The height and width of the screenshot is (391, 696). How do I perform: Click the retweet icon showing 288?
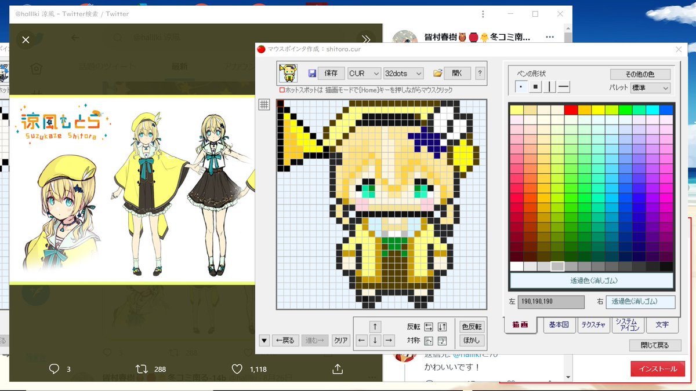141,369
